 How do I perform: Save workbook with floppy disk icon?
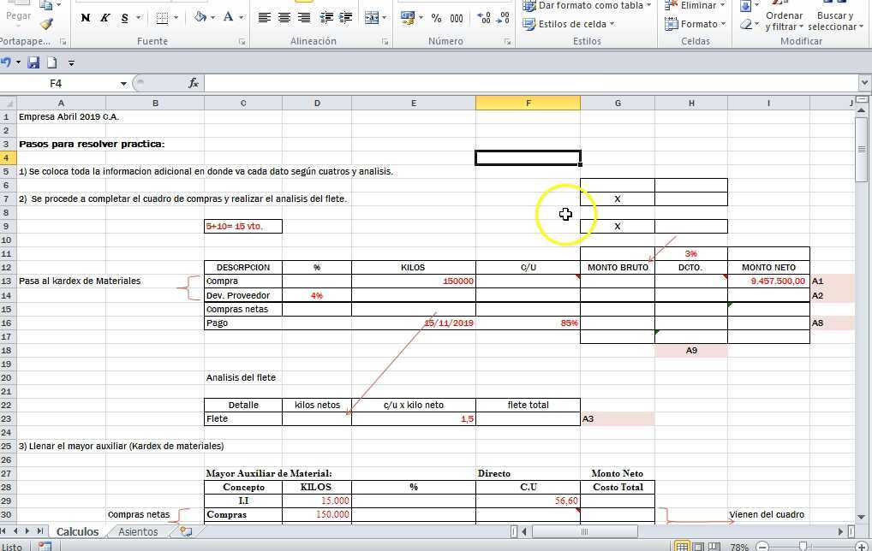pyautogui.click(x=33, y=62)
